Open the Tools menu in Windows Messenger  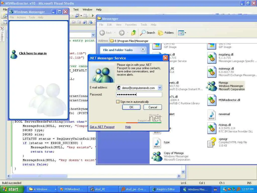click(32, 17)
